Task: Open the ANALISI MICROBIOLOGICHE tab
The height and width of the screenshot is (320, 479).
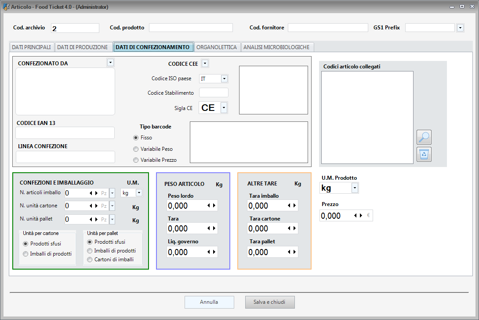Action: click(277, 47)
